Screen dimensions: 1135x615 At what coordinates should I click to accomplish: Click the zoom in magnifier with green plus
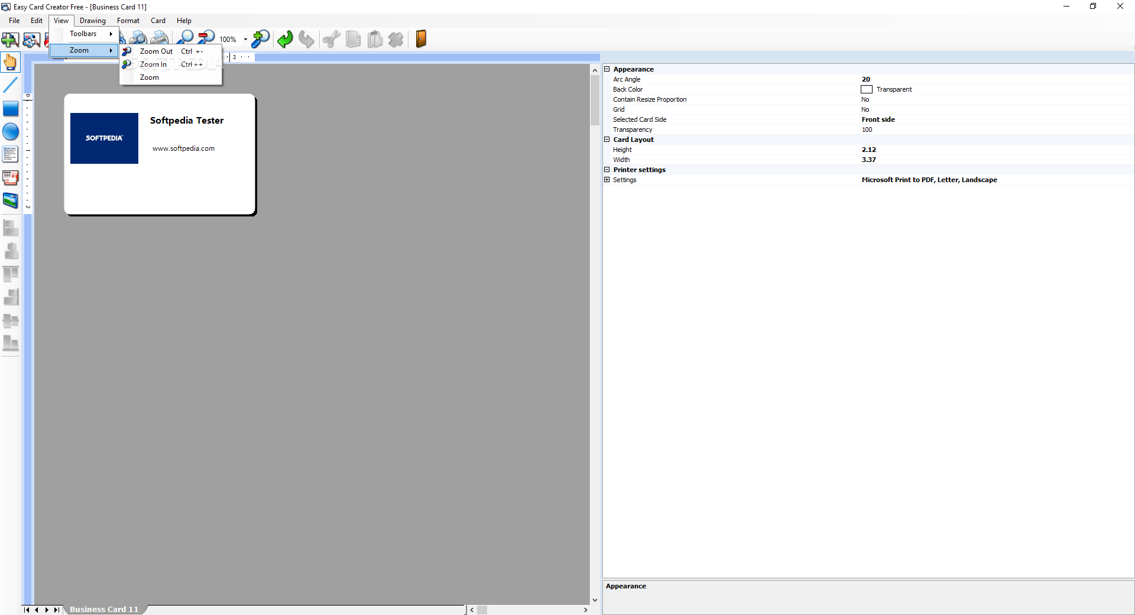pos(261,39)
